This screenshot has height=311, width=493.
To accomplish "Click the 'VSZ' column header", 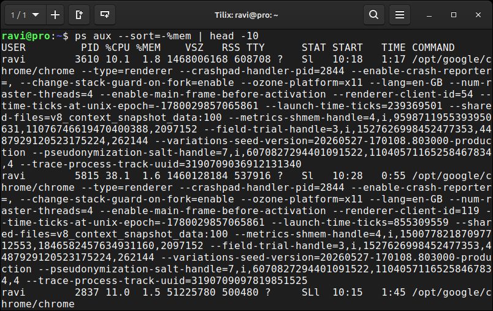I will [194, 48].
